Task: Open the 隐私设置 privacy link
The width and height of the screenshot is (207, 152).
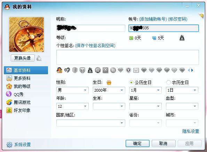Action: [x=191, y=131]
